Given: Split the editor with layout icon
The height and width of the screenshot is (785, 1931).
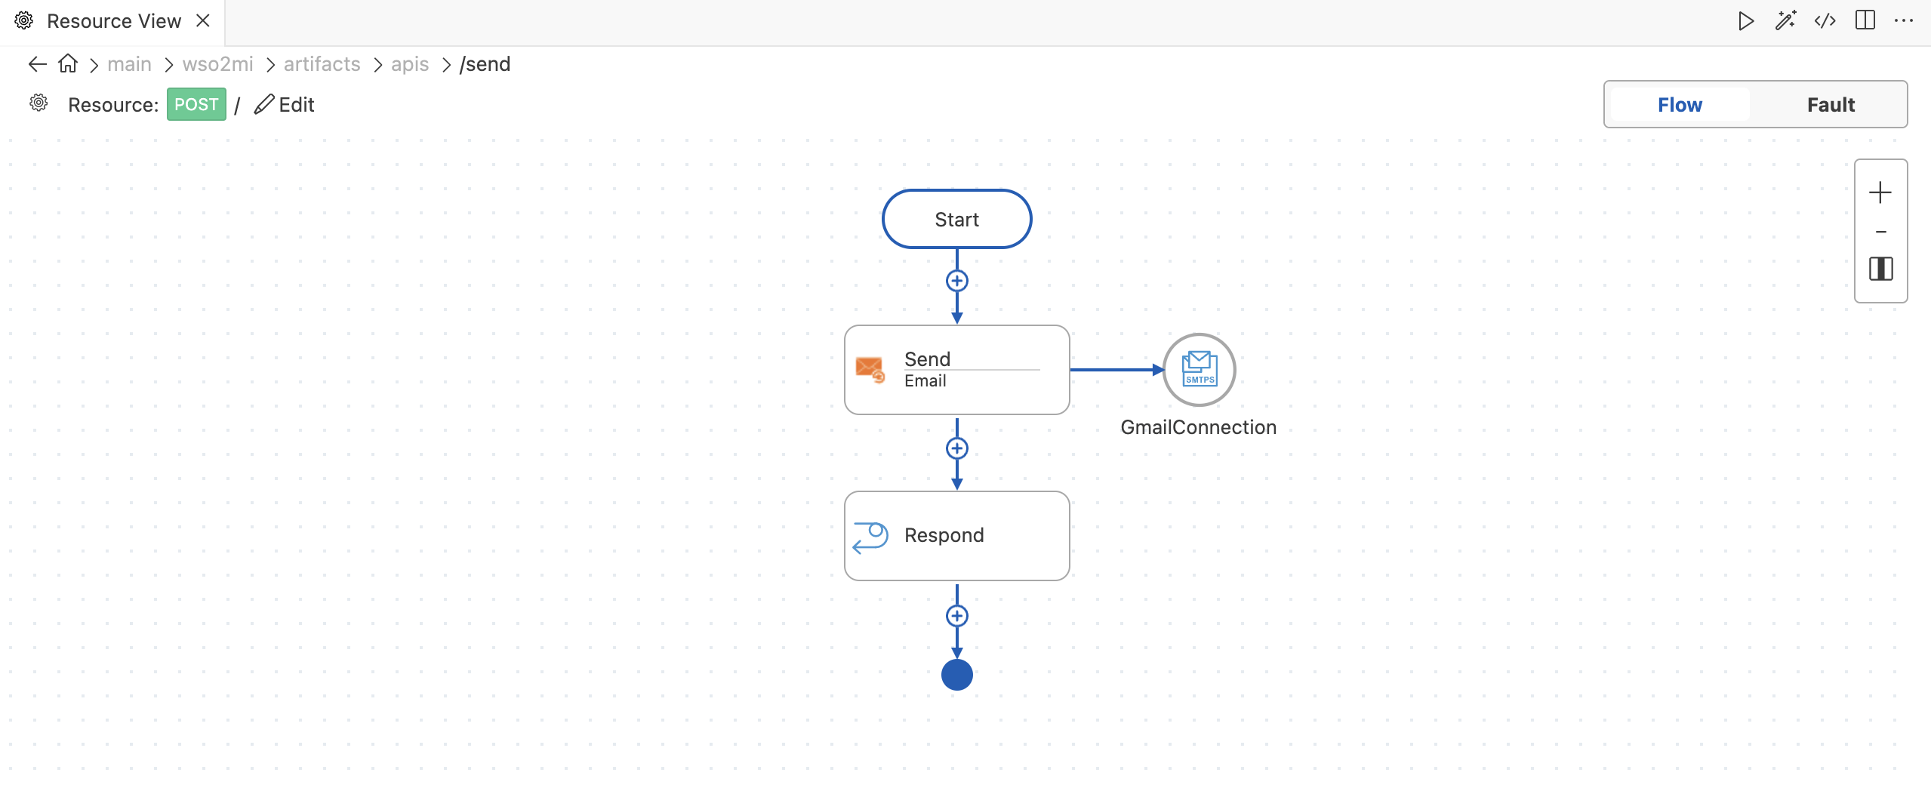Looking at the screenshot, I should [1865, 21].
